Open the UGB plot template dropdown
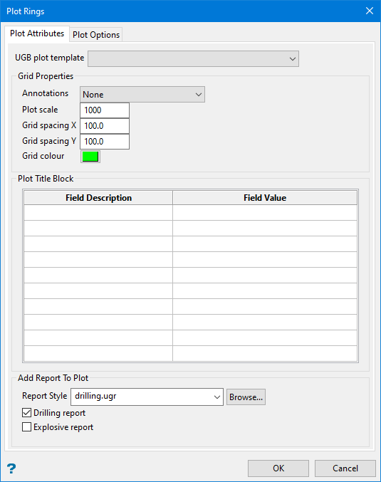Image resolution: width=381 pixels, height=482 pixels. [x=193, y=58]
